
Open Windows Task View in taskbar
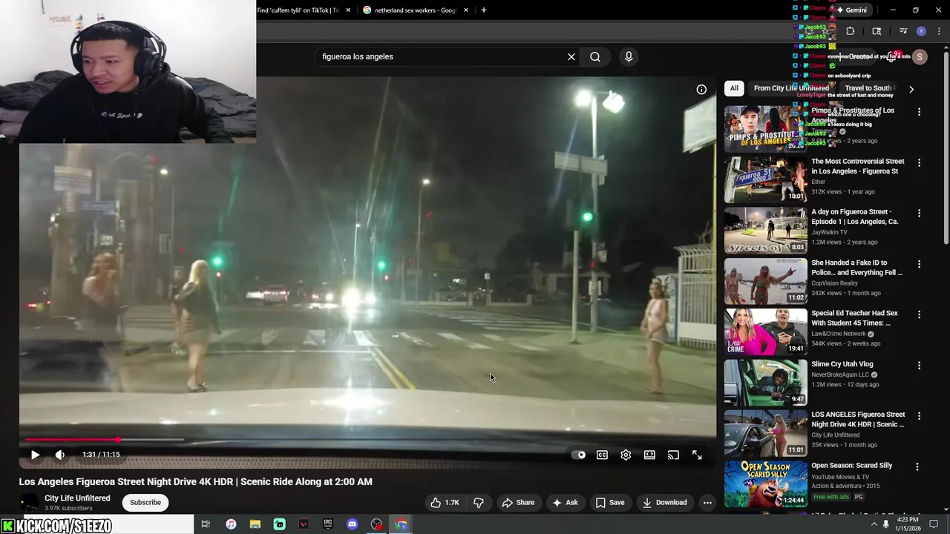tap(206, 524)
